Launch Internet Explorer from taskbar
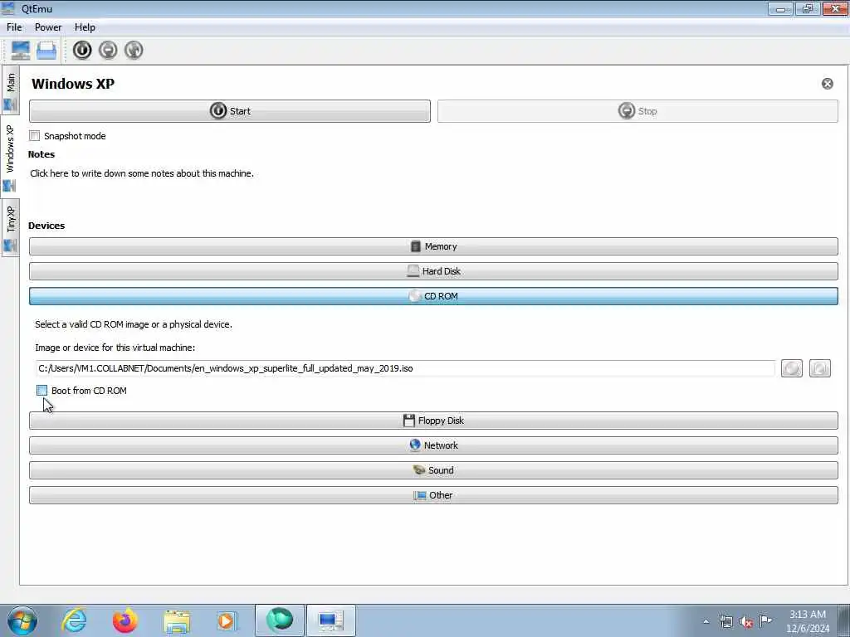This screenshot has height=637, width=850. (x=74, y=620)
